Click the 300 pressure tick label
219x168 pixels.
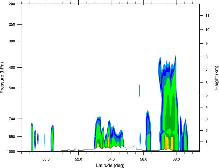point(12,41)
